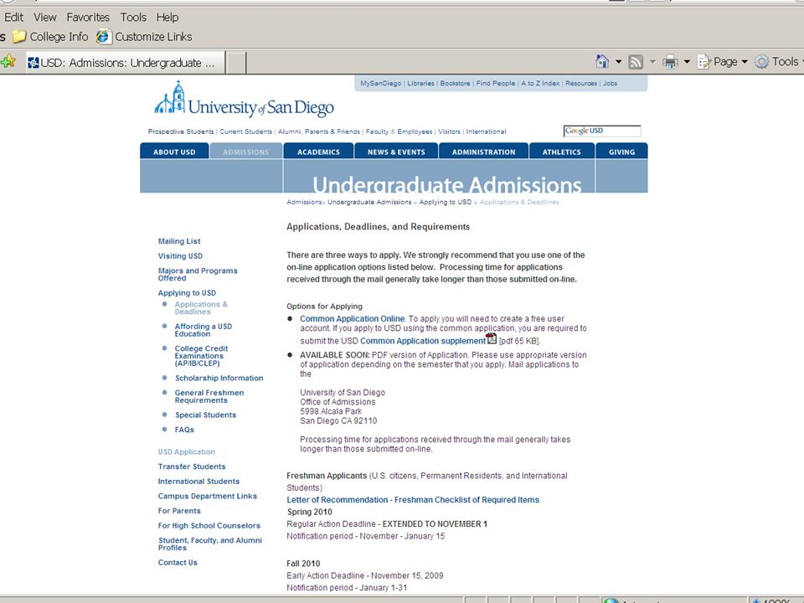The image size is (804, 603).
Task: Select the USD Admissions browser tab
Action: click(125, 63)
